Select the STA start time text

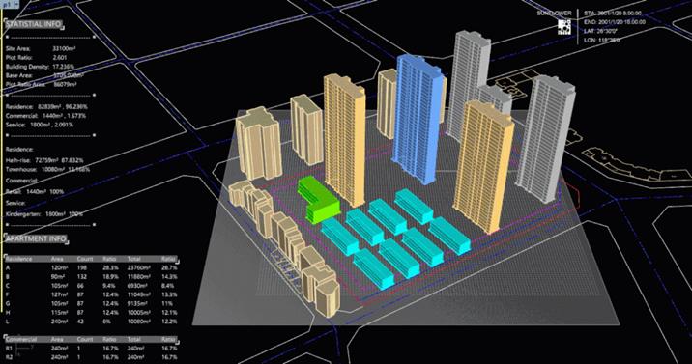coord(613,14)
